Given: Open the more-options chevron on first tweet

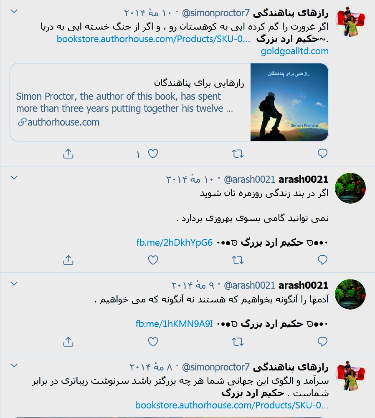Looking at the screenshot, I should click(x=14, y=11).
